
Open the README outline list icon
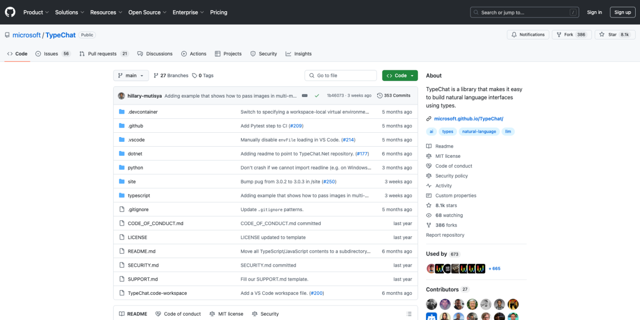click(x=409, y=314)
